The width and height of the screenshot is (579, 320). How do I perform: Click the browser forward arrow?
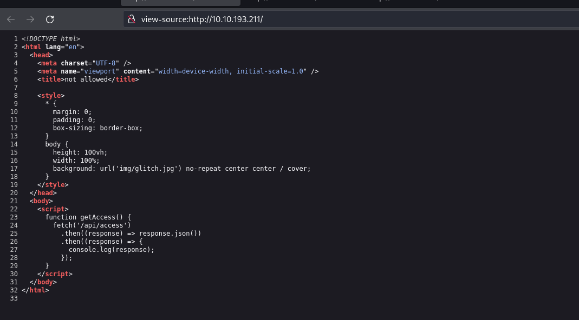pyautogui.click(x=30, y=19)
